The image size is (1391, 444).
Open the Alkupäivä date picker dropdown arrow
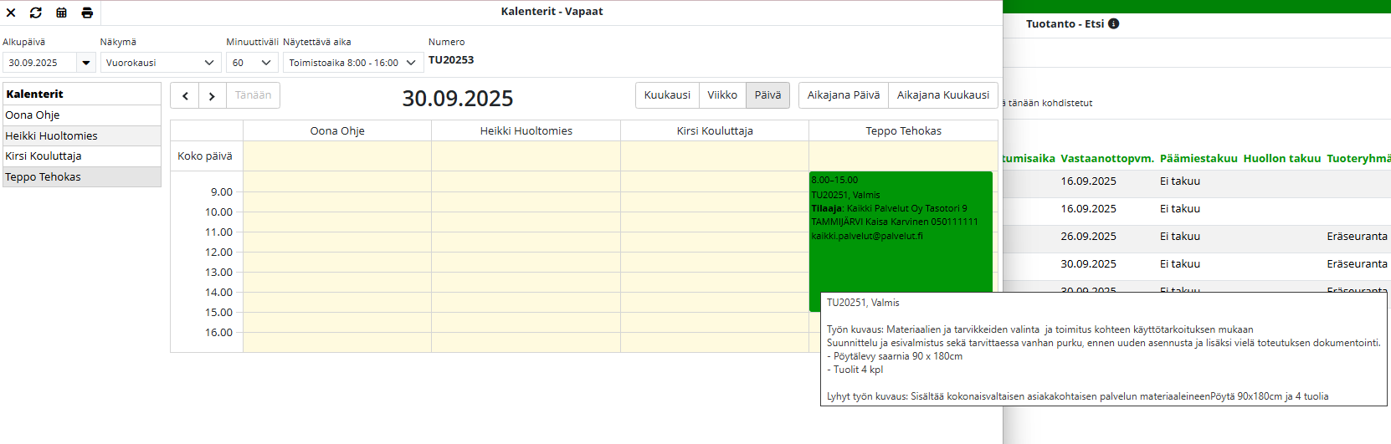86,63
